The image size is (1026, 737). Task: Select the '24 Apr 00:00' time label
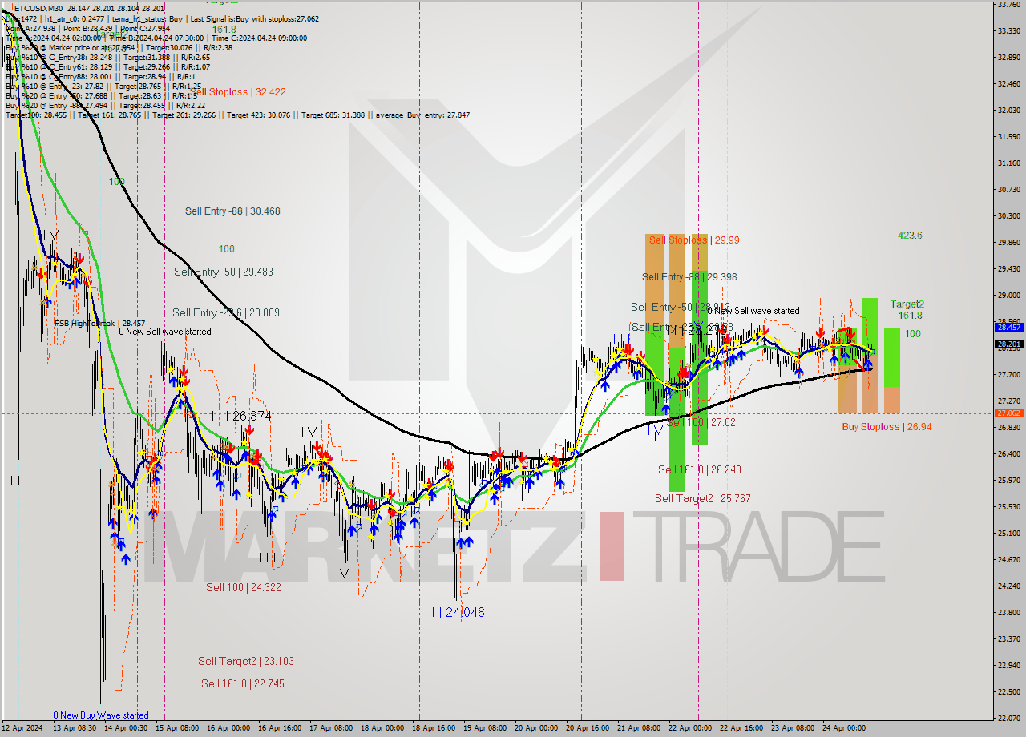click(x=844, y=729)
